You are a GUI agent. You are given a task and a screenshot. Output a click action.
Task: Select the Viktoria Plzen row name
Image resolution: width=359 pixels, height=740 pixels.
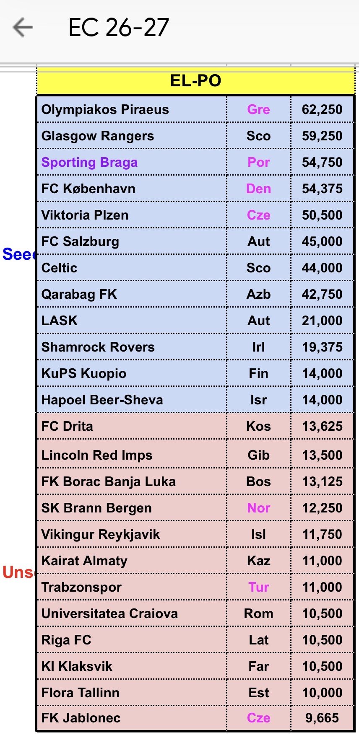coord(85,215)
